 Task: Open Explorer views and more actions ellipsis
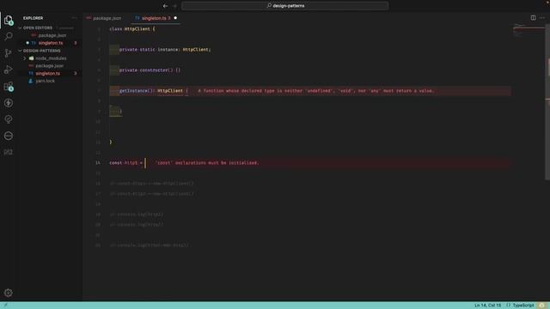tap(75, 18)
